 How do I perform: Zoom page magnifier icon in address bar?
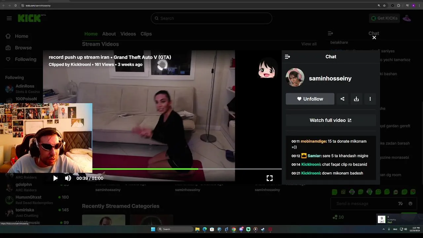click(x=379, y=5)
